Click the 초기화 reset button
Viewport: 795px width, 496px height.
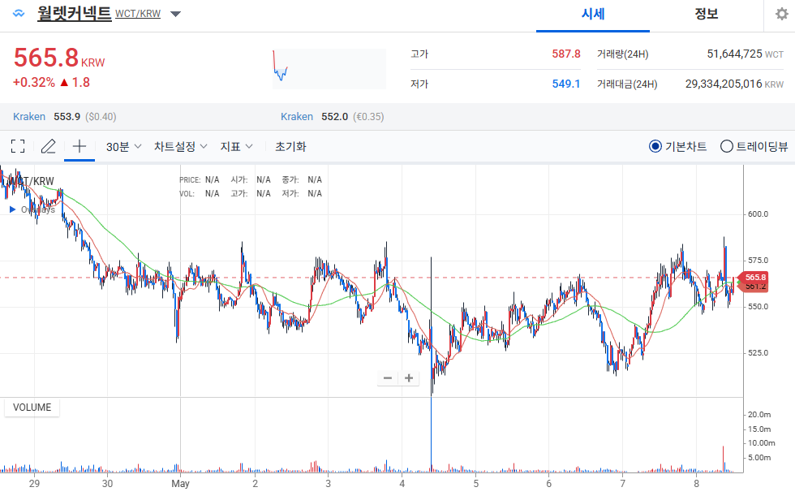click(290, 147)
